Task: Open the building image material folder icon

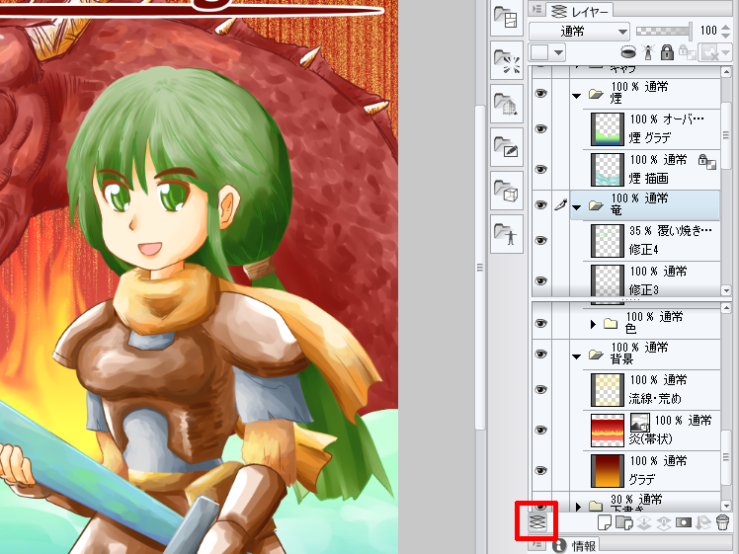Action: (x=506, y=104)
